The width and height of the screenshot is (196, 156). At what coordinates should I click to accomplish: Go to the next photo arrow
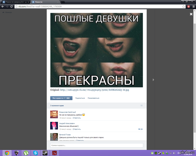(154, 80)
